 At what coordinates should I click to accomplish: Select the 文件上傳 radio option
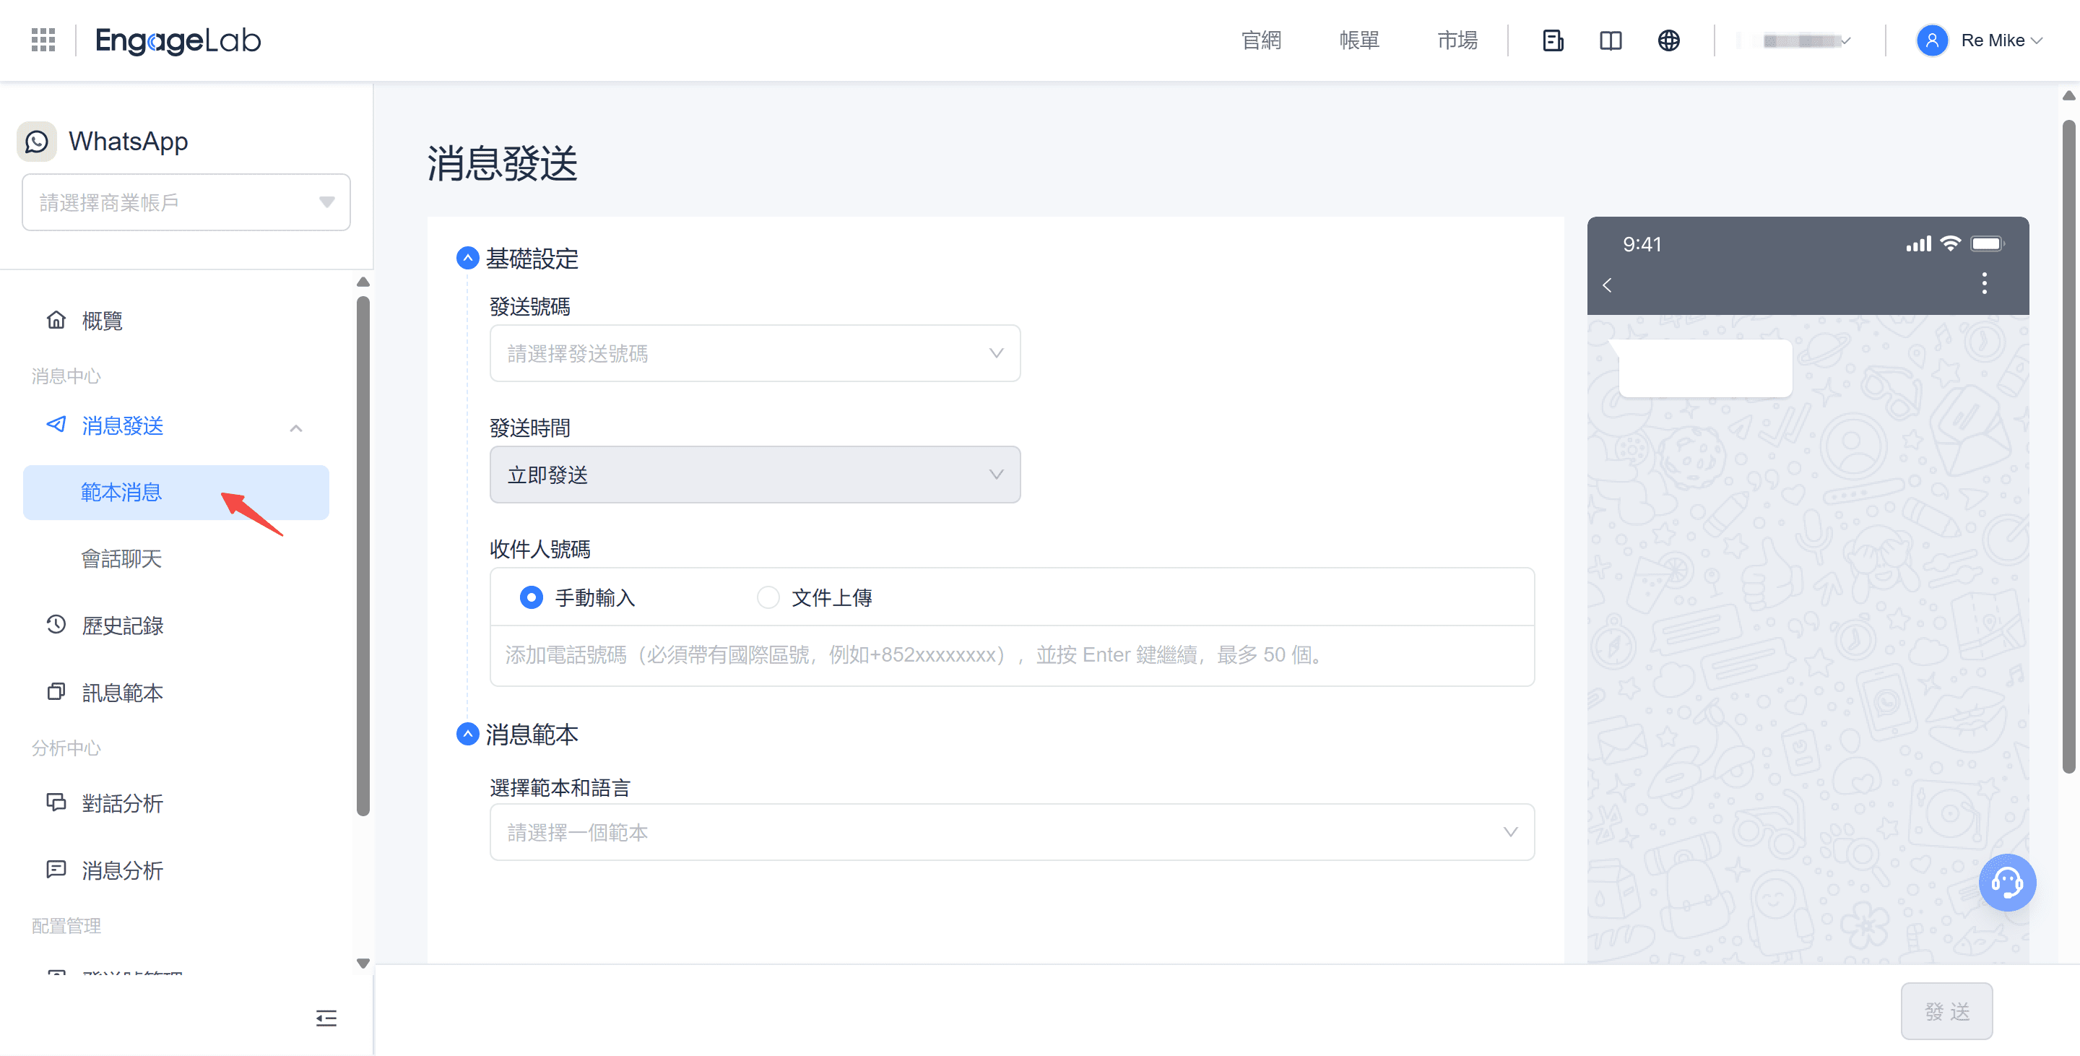[x=768, y=597]
